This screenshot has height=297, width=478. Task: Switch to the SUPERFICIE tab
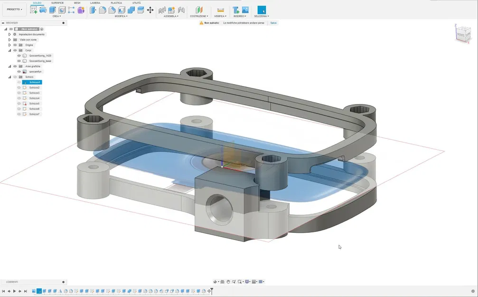pyautogui.click(x=57, y=3)
